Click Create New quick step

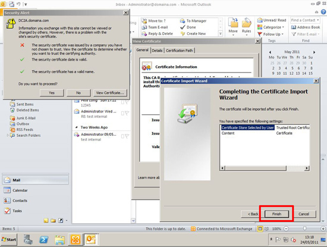tap(193, 33)
